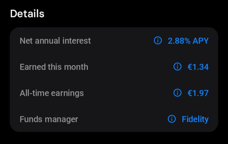Click the All-time earnings label
The width and height of the screenshot is (228, 144).
click(x=52, y=93)
